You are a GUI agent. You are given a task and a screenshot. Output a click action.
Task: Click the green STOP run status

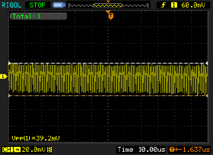point(38,5)
